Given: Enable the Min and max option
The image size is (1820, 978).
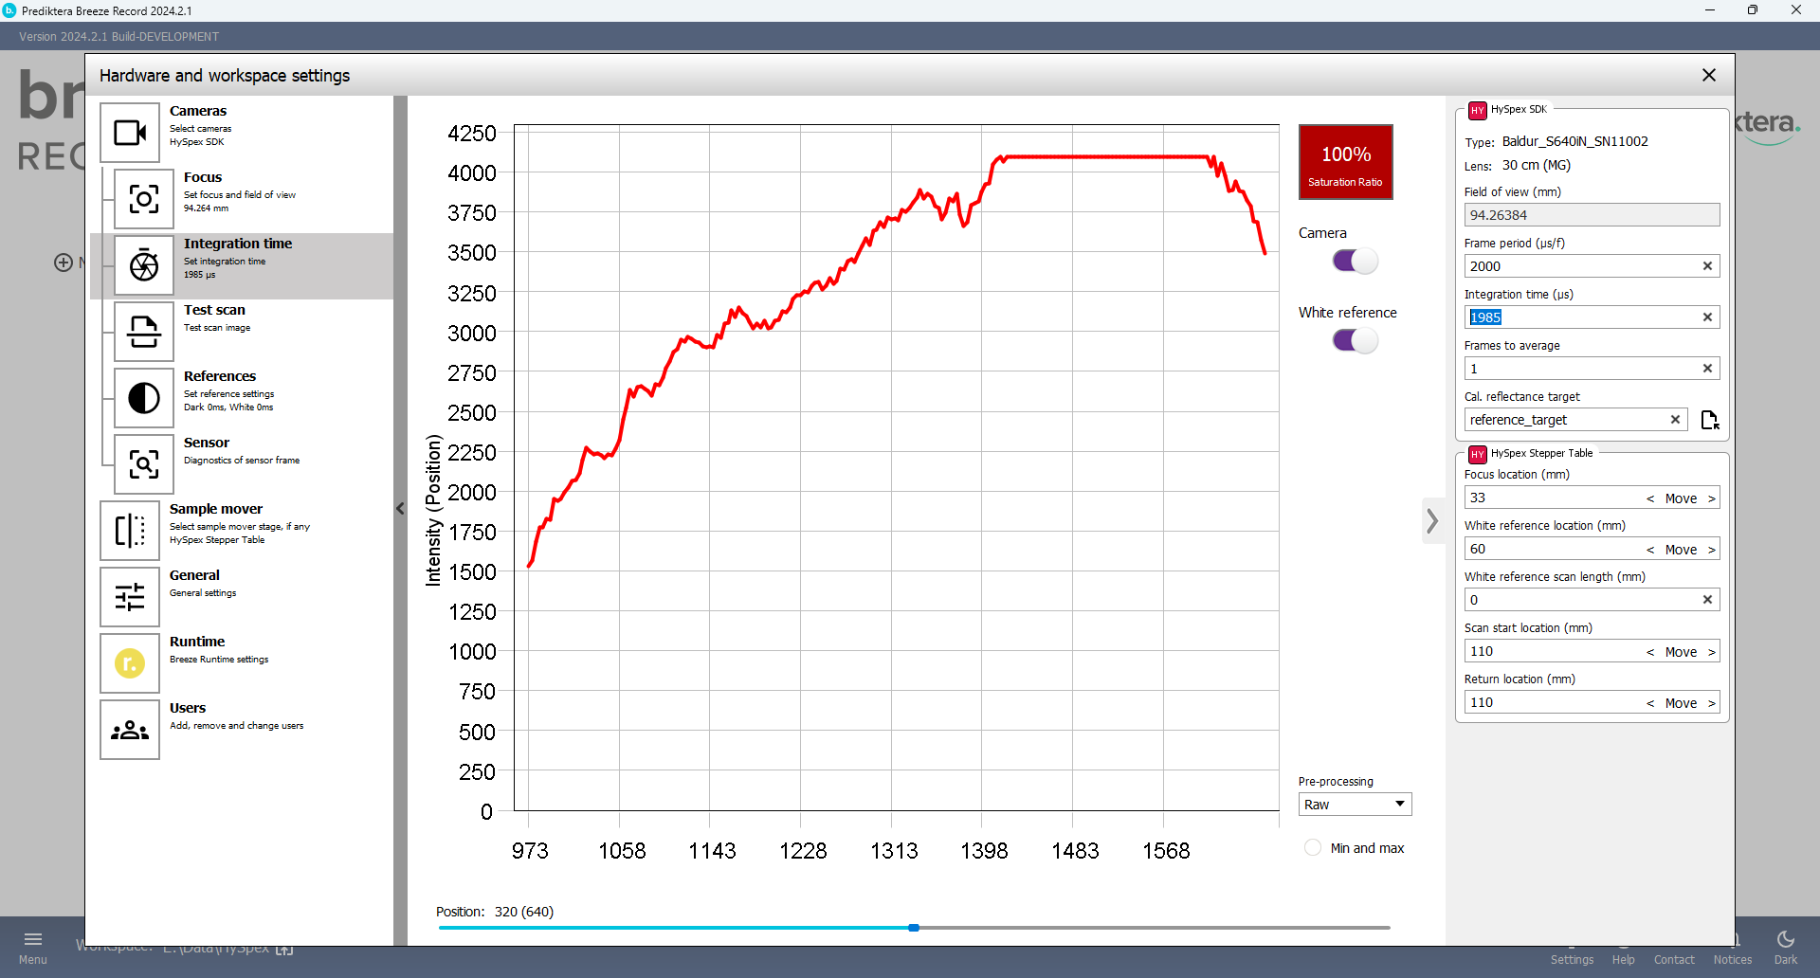Looking at the screenshot, I should click(x=1313, y=848).
